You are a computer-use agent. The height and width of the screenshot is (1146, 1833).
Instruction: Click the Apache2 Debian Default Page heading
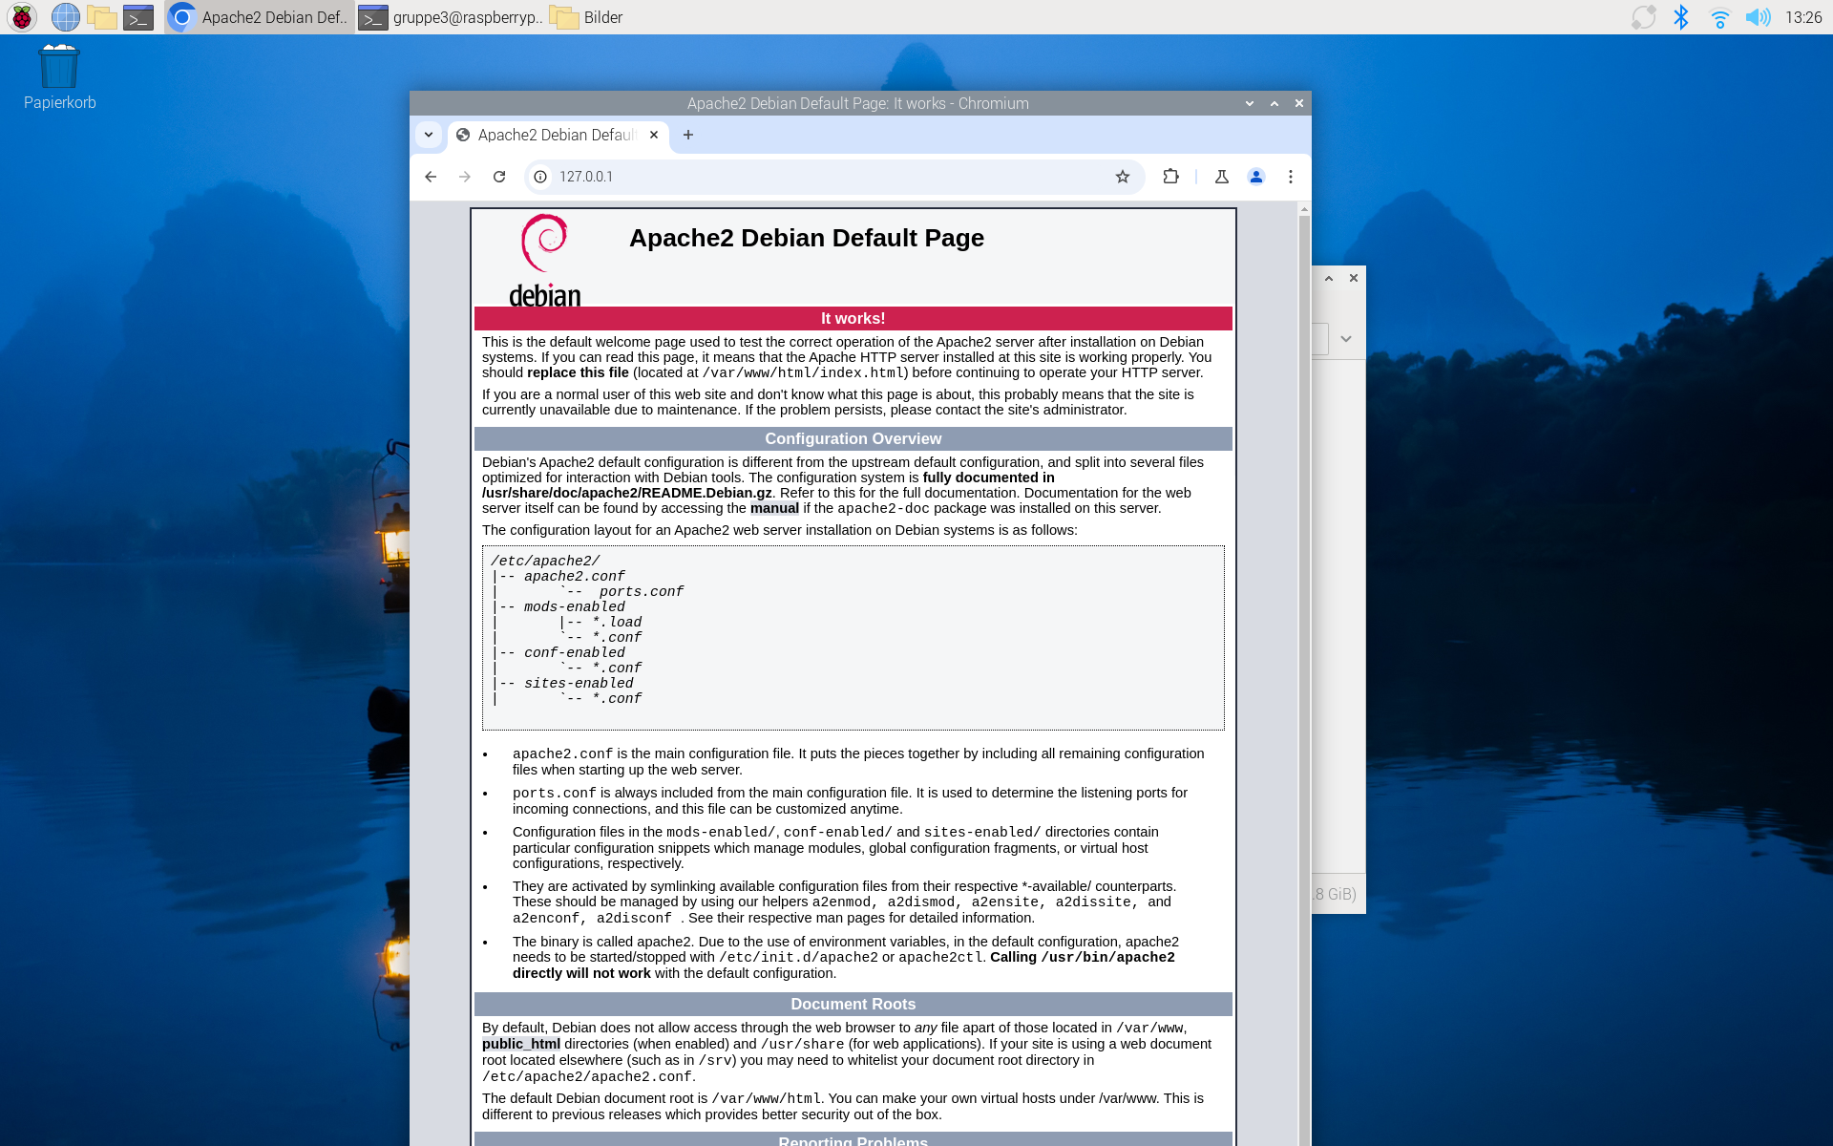click(807, 238)
